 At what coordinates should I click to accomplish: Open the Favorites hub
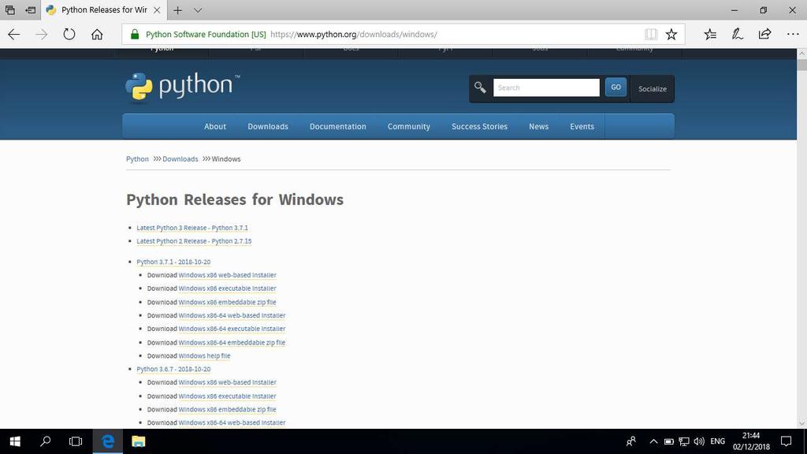710,35
